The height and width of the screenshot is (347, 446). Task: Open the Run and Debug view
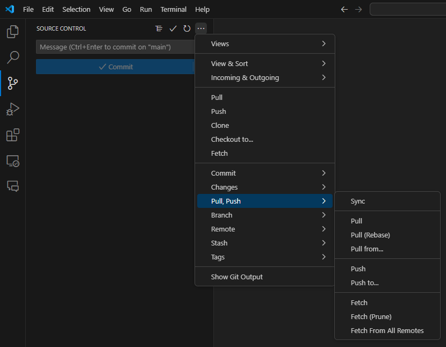point(12,109)
